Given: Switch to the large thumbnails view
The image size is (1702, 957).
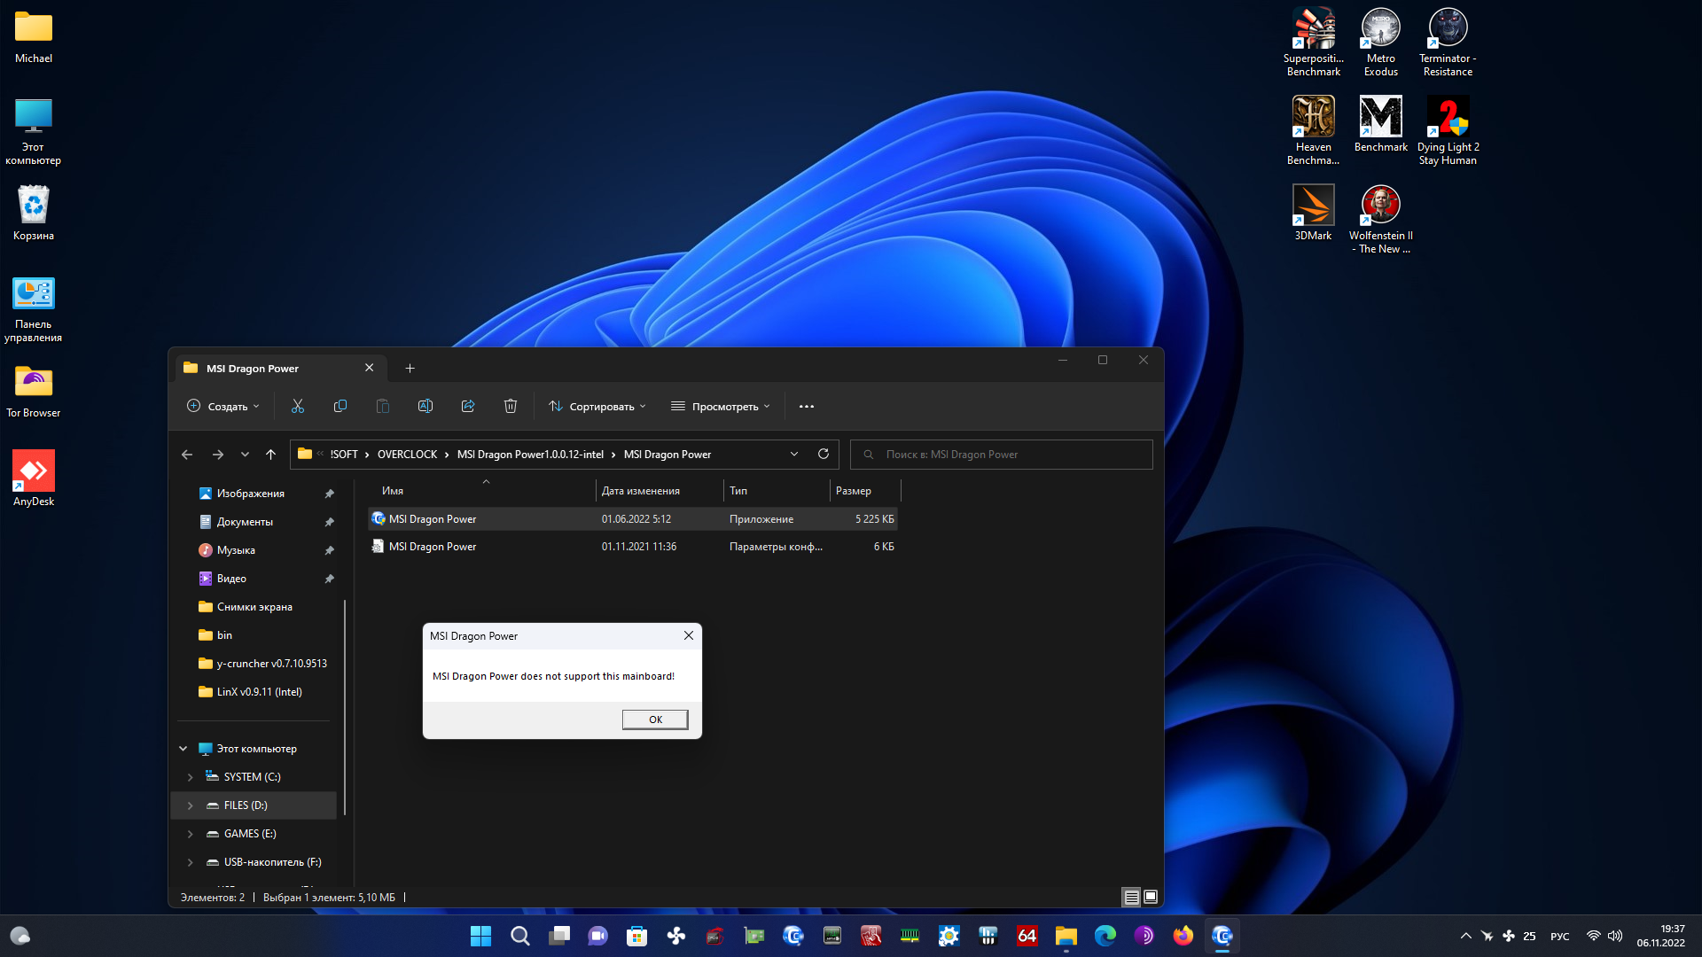Looking at the screenshot, I should [x=1151, y=897].
